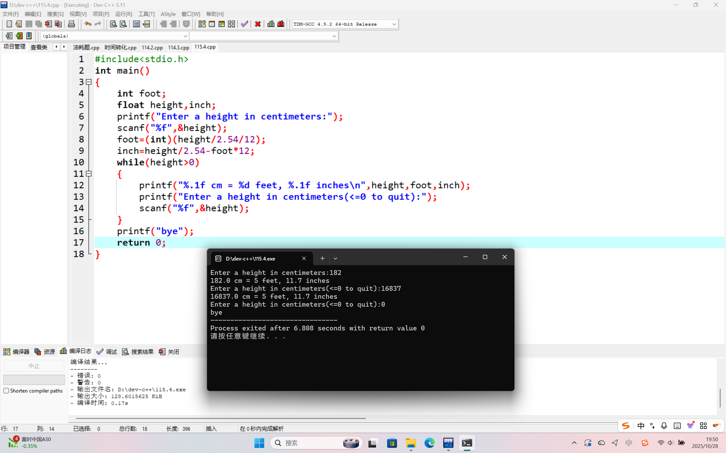Open the 运行[R] menu

click(123, 14)
